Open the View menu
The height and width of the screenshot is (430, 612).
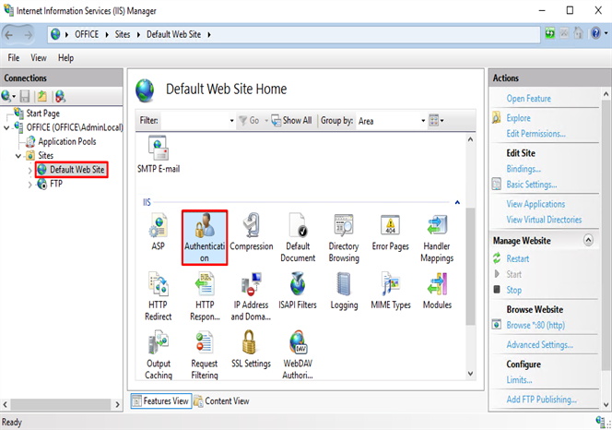pos(39,58)
